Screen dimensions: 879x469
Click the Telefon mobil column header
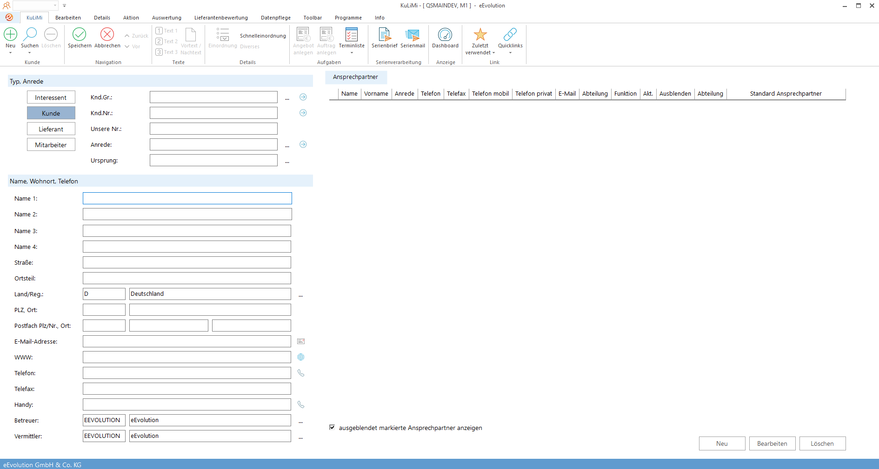click(x=490, y=93)
